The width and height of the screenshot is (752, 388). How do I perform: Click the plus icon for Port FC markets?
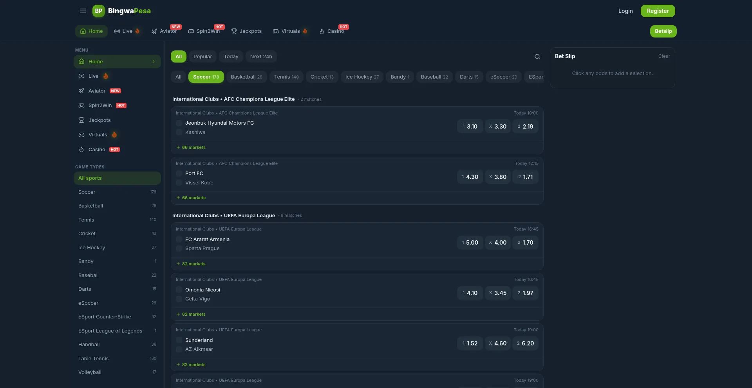click(178, 198)
